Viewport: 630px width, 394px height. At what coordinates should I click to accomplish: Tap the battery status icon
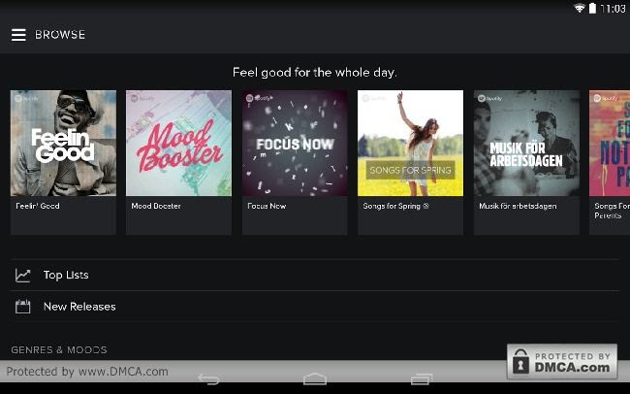point(592,8)
